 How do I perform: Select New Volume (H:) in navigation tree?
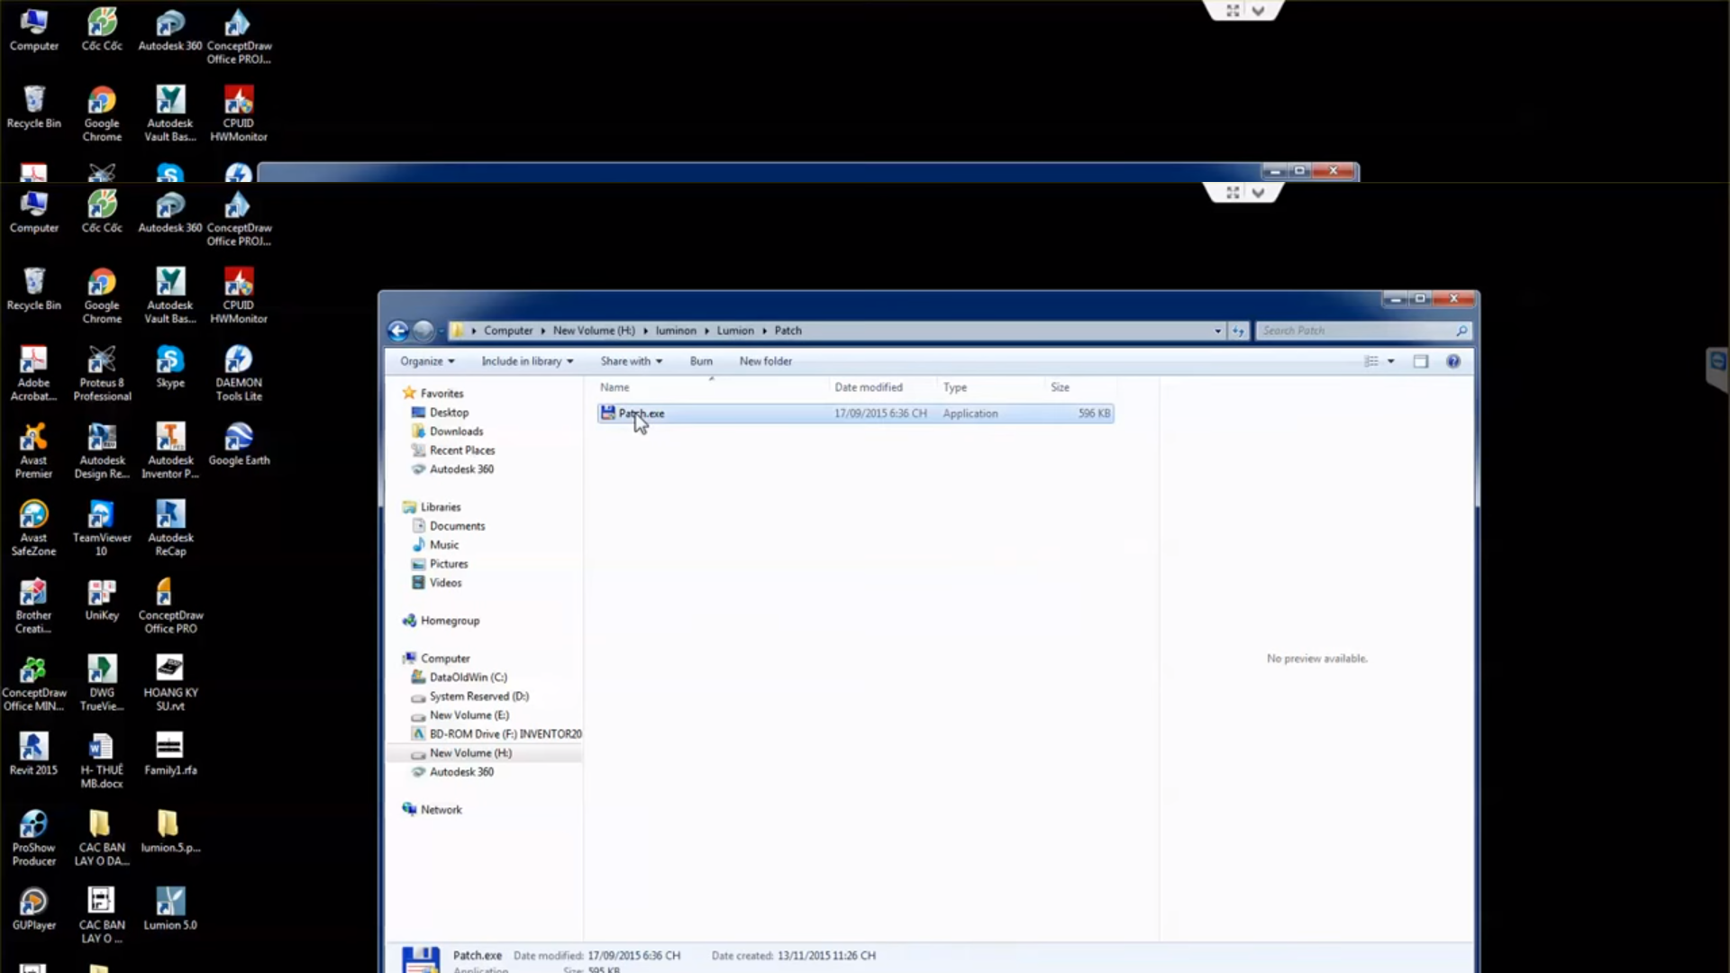470,753
